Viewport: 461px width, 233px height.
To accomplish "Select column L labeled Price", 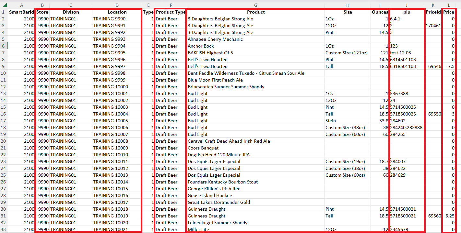I will (449, 5).
